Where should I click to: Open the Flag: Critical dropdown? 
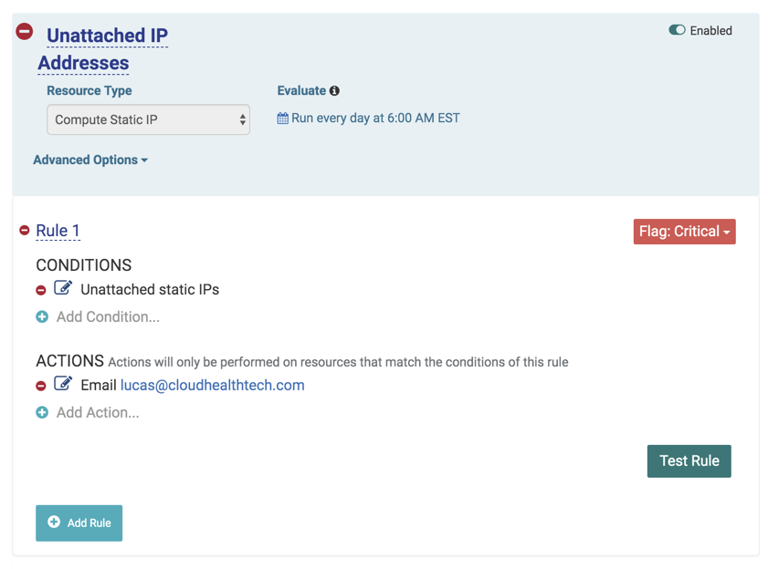684,232
